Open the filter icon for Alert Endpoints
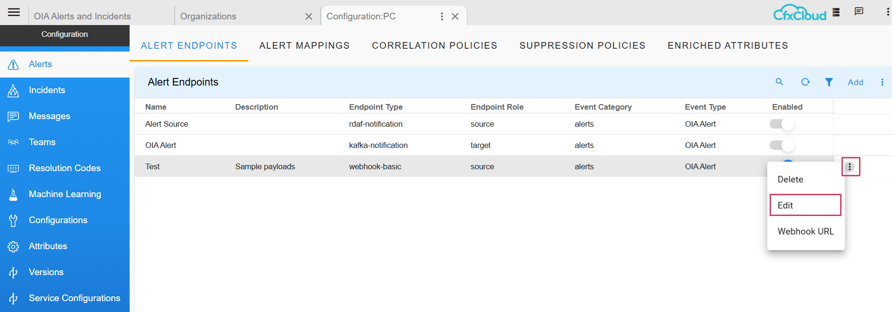This screenshot has height=312, width=894. (x=829, y=82)
